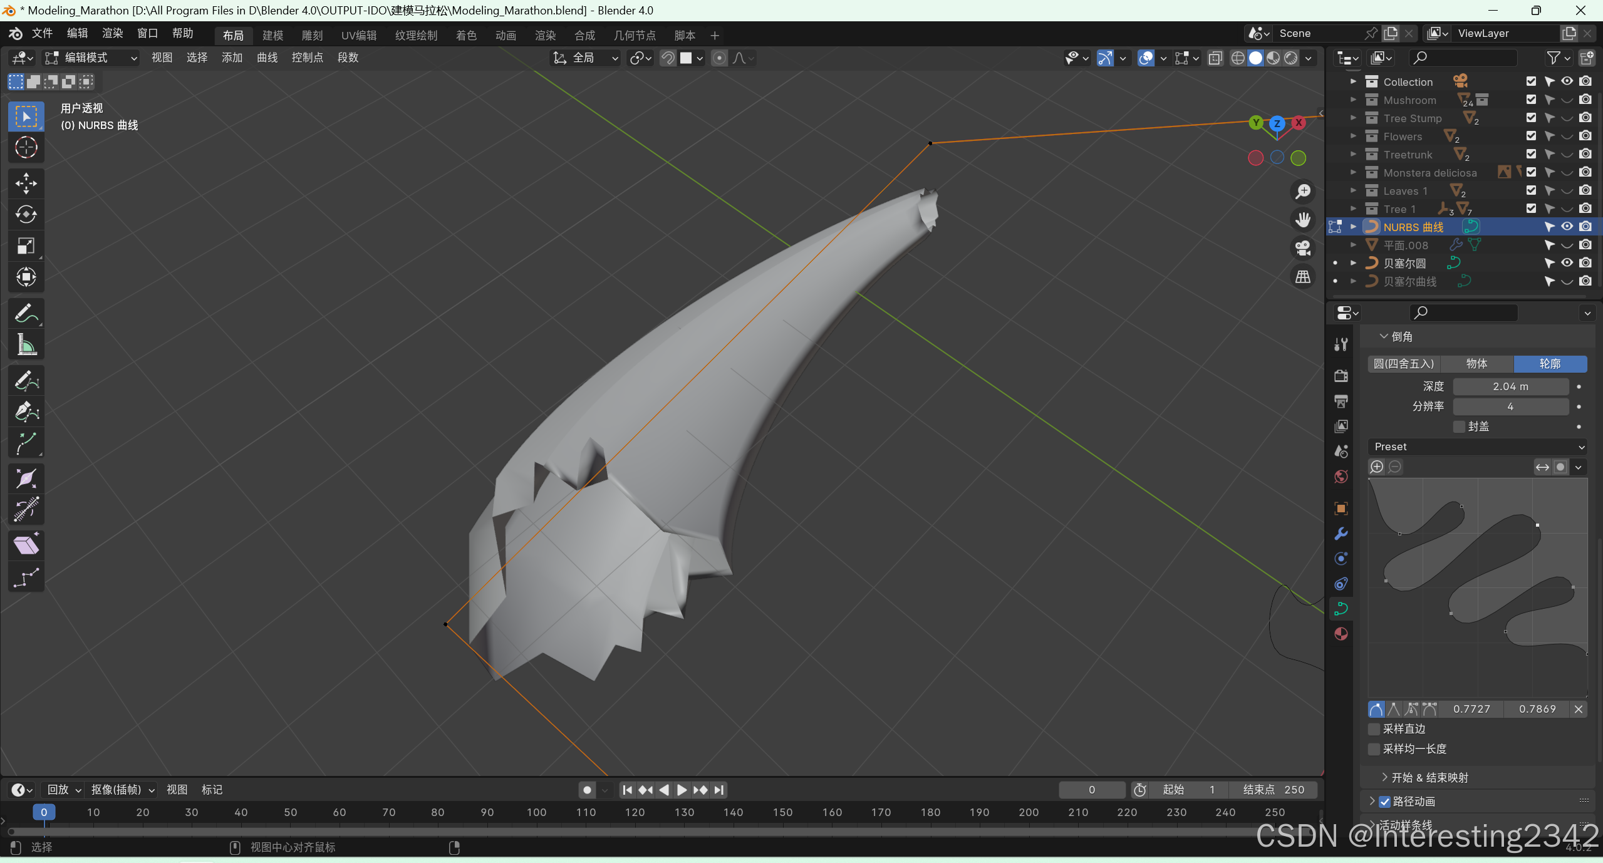Open the 编辑模式 mode dropdown
Image resolution: width=1603 pixels, height=863 pixels.
coord(91,58)
